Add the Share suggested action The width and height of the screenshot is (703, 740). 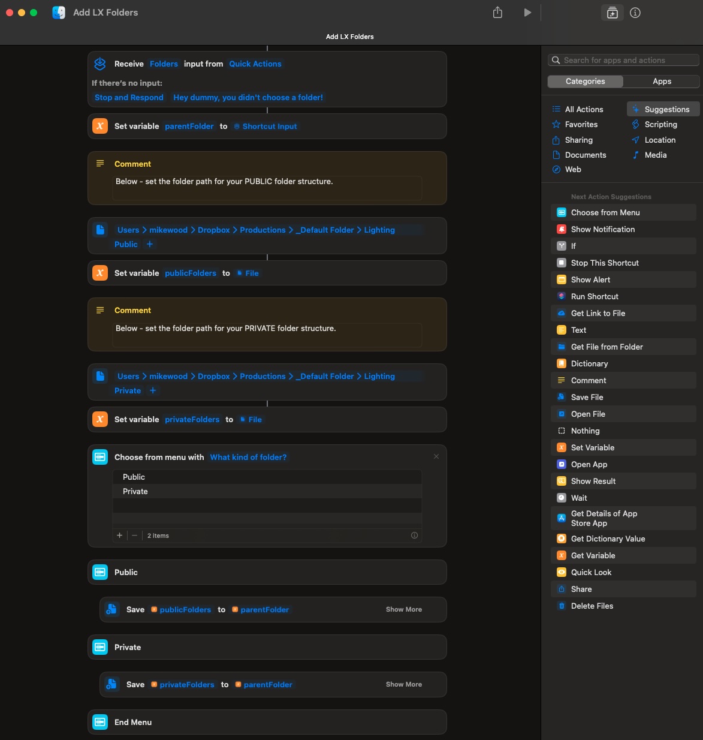tap(623, 589)
